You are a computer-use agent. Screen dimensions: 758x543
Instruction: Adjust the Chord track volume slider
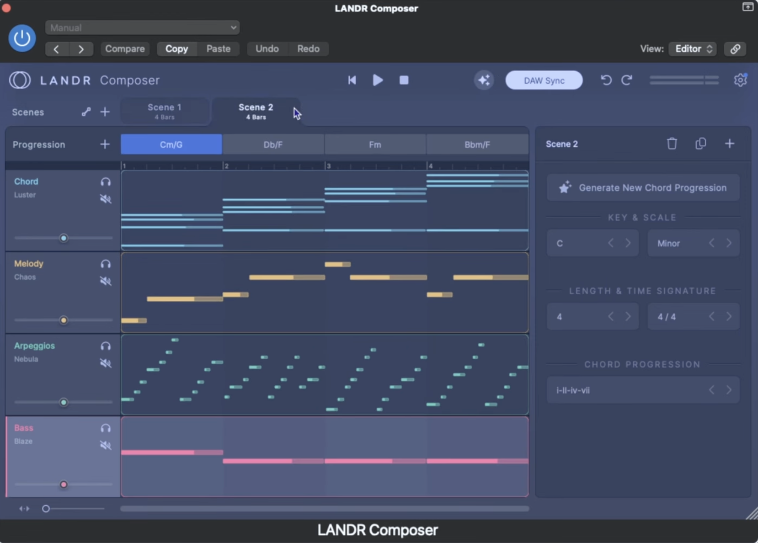pyautogui.click(x=64, y=238)
